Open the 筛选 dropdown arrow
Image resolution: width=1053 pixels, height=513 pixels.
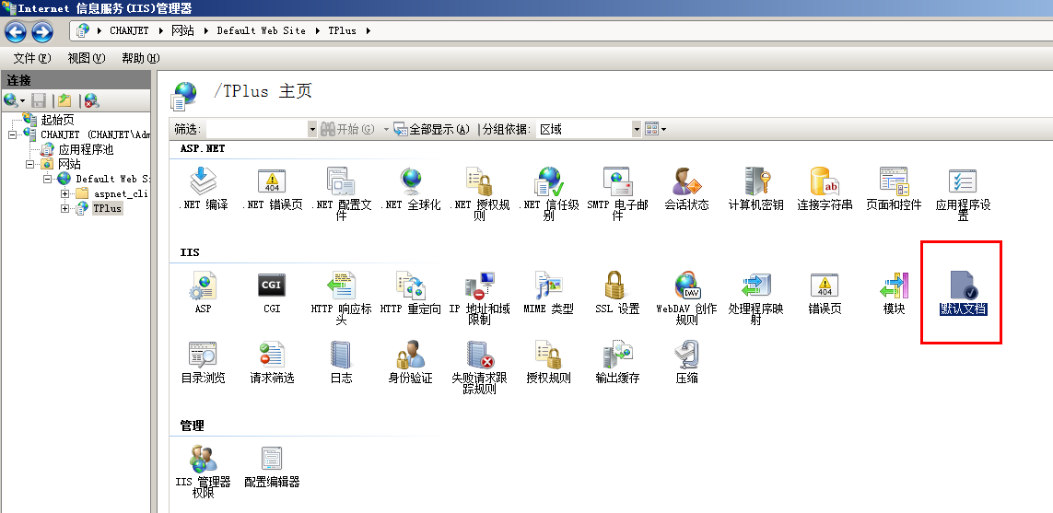click(312, 129)
